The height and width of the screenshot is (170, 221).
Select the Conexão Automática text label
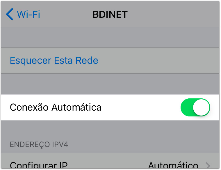(x=56, y=107)
